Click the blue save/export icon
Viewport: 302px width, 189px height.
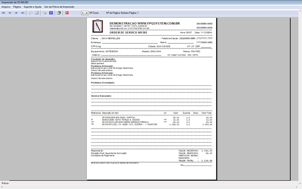pyautogui.click(x=51, y=13)
